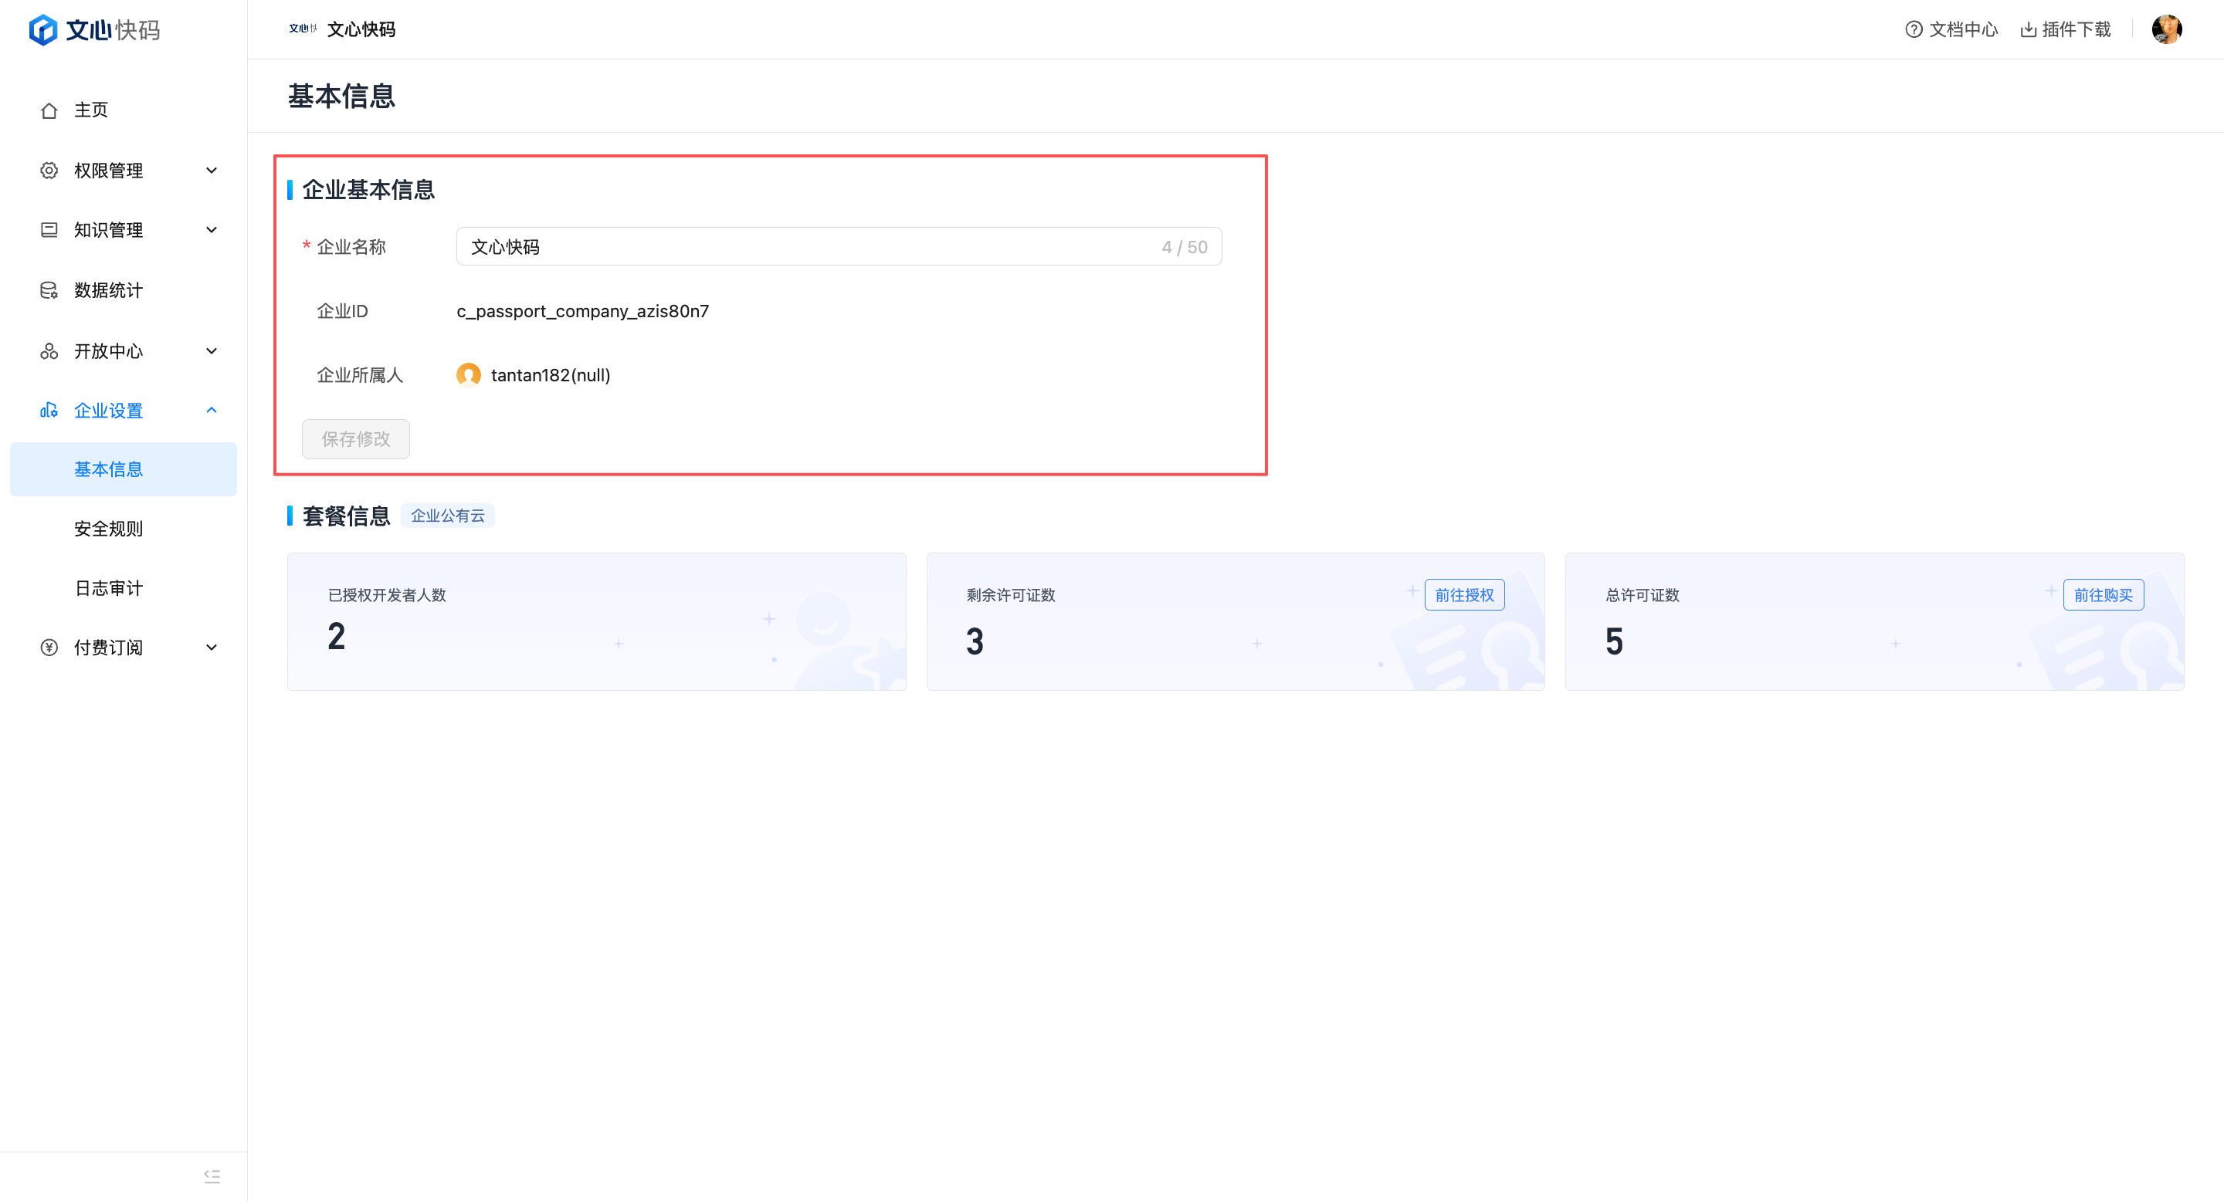This screenshot has height=1201, width=2224.
Task: Expand the 开放中心 submenu chevron
Action: pos(212,351)
